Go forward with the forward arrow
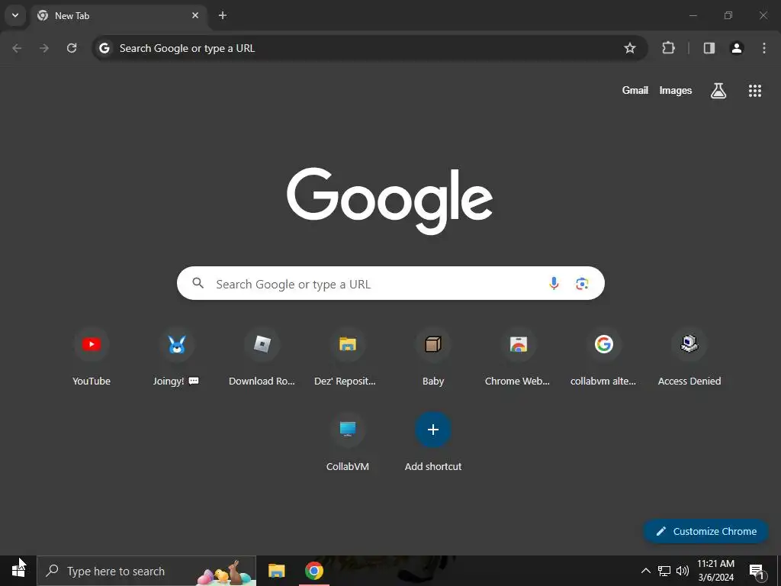The image size is (781, 586). click(44, 48)
